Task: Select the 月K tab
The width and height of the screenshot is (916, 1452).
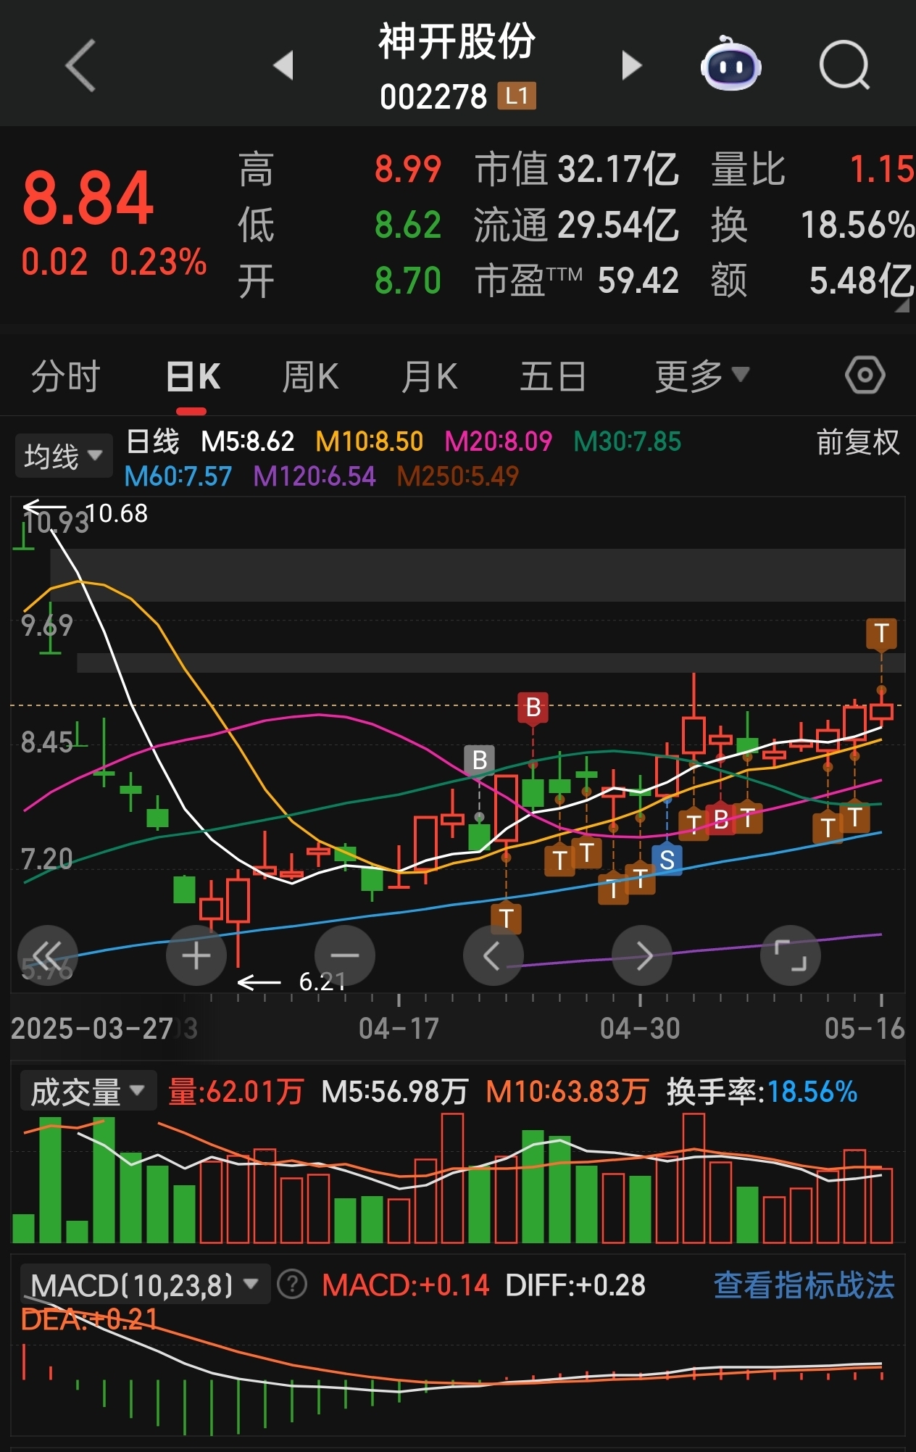Action: point(429,377)
